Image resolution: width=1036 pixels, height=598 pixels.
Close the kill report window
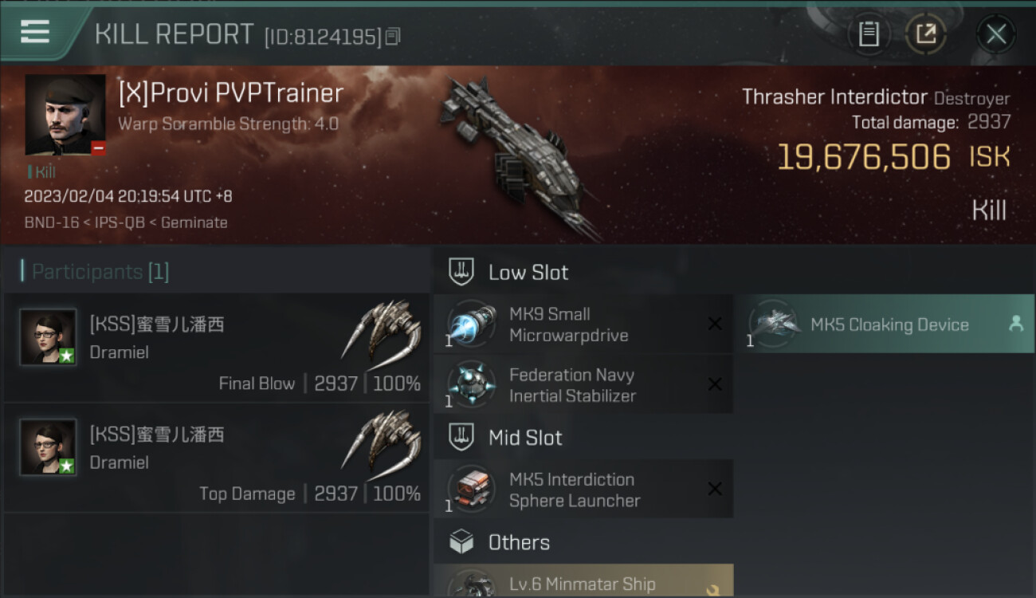coord(996,33)
